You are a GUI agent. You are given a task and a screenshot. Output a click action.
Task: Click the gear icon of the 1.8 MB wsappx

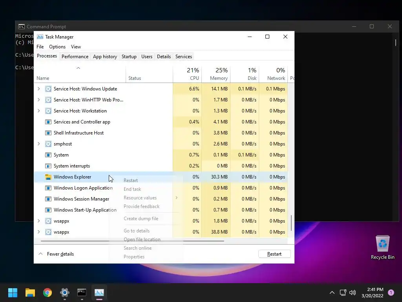point(48,221)
